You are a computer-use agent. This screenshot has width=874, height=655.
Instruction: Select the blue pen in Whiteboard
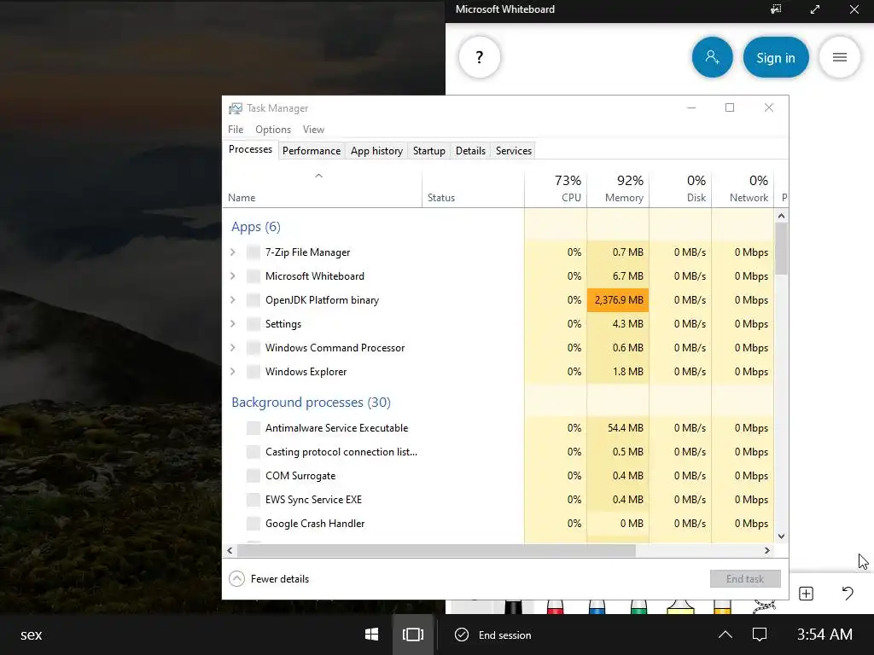[597, 606]
